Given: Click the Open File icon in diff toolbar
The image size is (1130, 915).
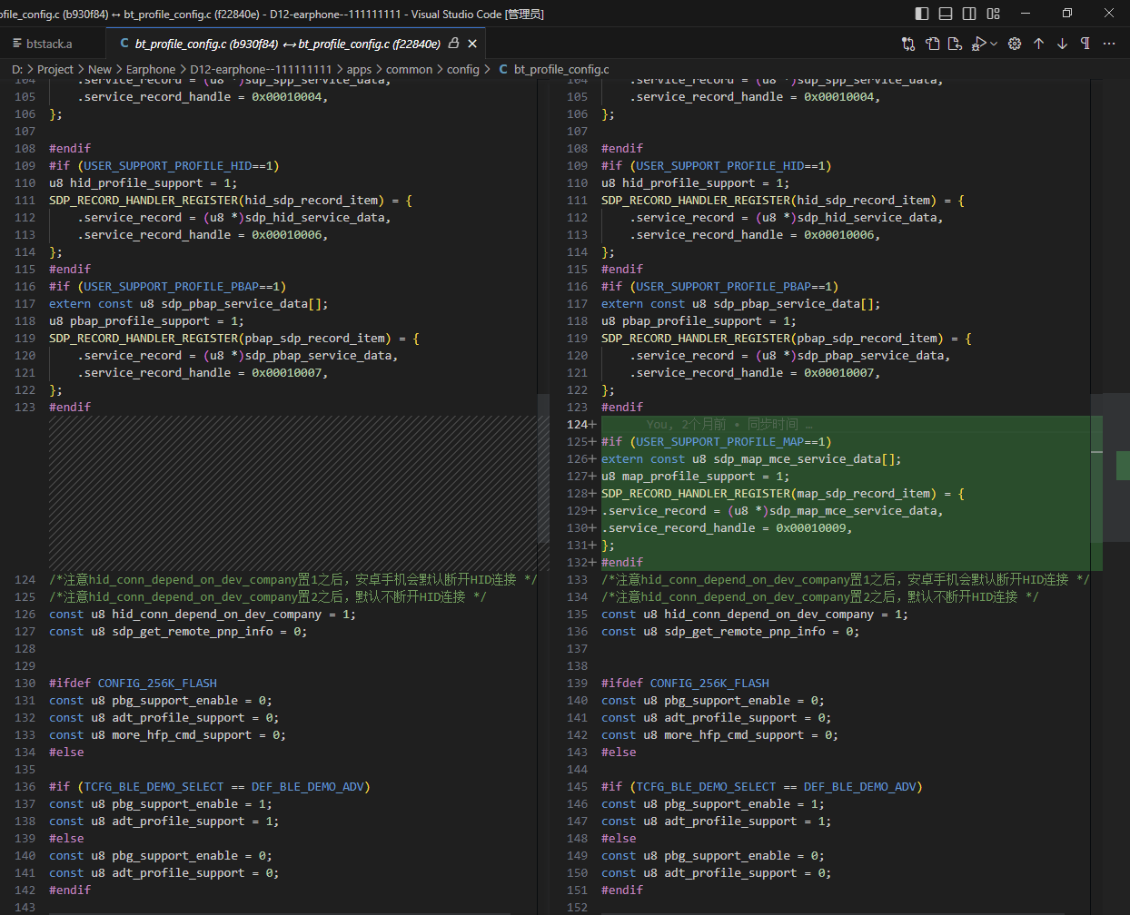Looking at the screenshot, I should (x=932, y=44).
